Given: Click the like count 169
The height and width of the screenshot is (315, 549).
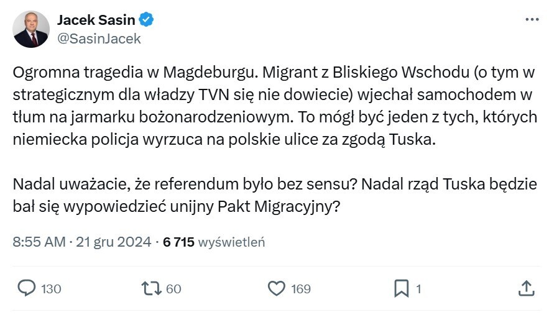Looking at the screenshot, I should pyautogui.click(x=300, y=289).
